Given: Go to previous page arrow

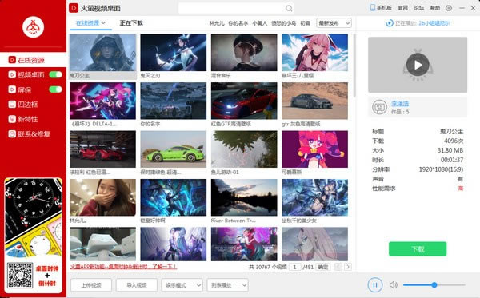Looking at the screenshot, I should (338, 267).
